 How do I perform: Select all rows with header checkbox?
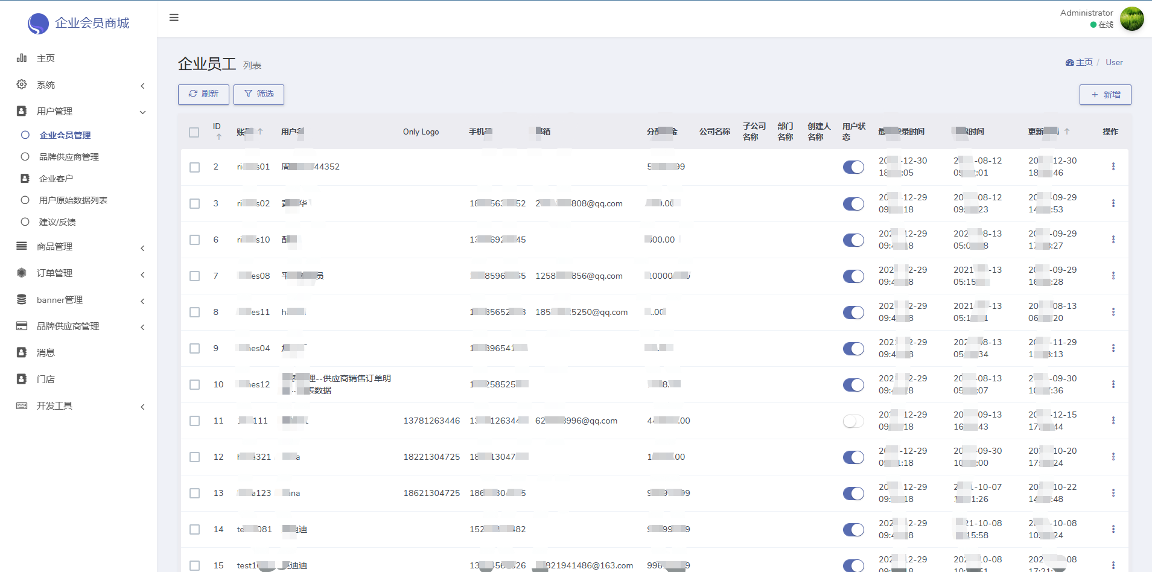194,132
